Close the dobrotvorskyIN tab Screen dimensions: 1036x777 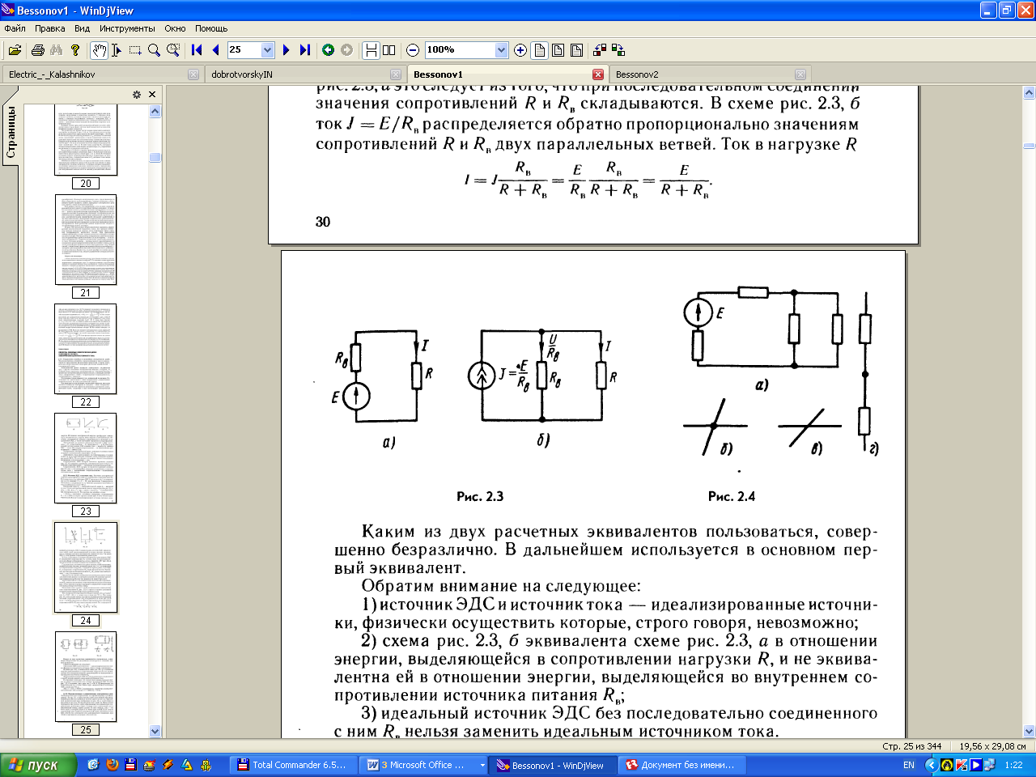(x=396, y=74)
